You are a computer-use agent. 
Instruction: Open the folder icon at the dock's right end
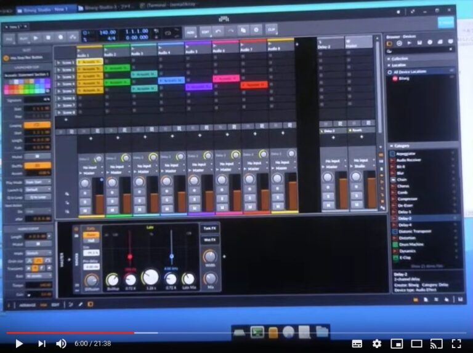(322, 331)
